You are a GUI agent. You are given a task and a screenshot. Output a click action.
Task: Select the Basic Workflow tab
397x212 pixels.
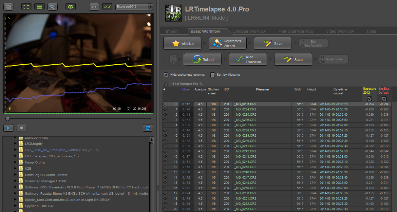point(205,31)
